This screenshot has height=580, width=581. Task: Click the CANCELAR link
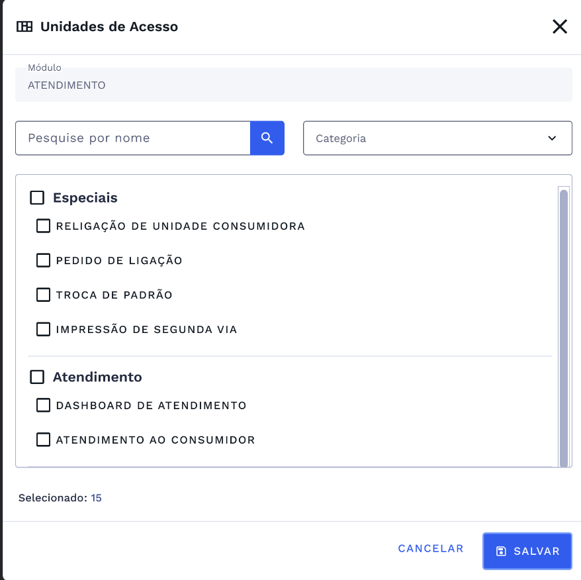point(430,548)
